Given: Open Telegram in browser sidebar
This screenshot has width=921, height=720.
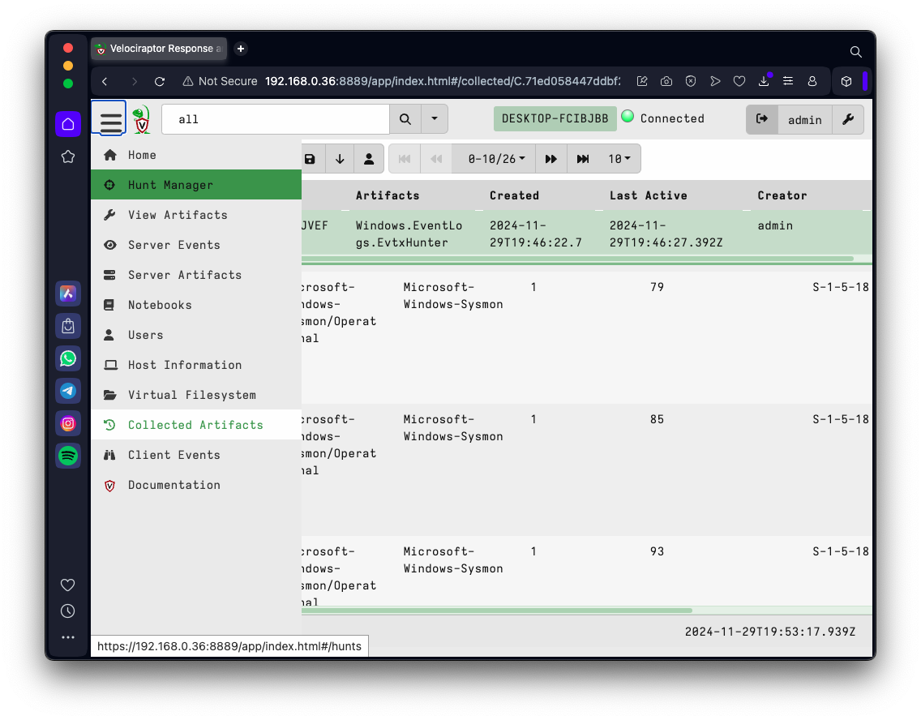Looking at the screenshot, I should tap(68, 391).
